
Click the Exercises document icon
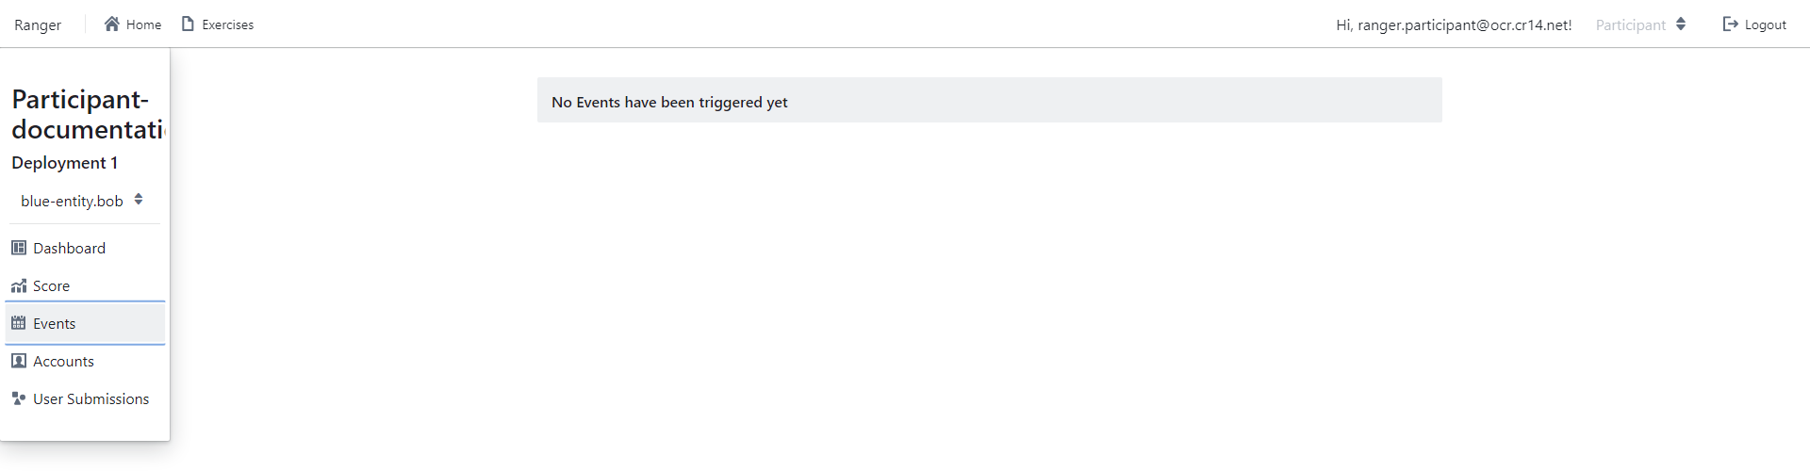coord(188,24)
